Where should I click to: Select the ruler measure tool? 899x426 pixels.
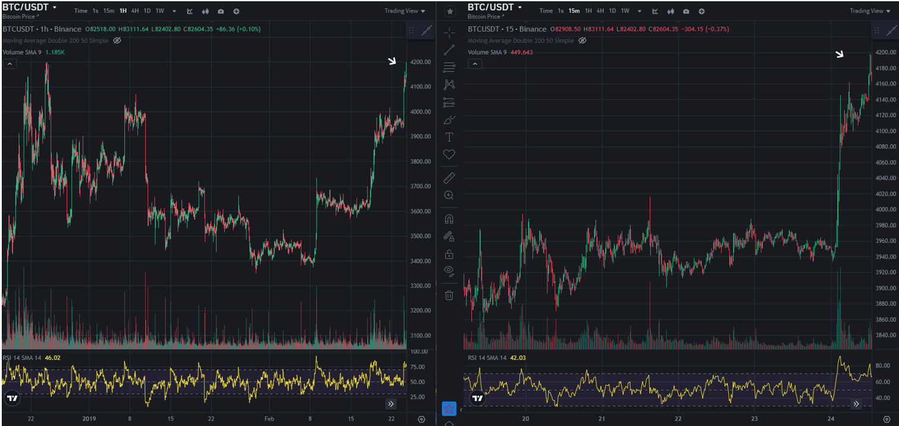tap(449, 178)
